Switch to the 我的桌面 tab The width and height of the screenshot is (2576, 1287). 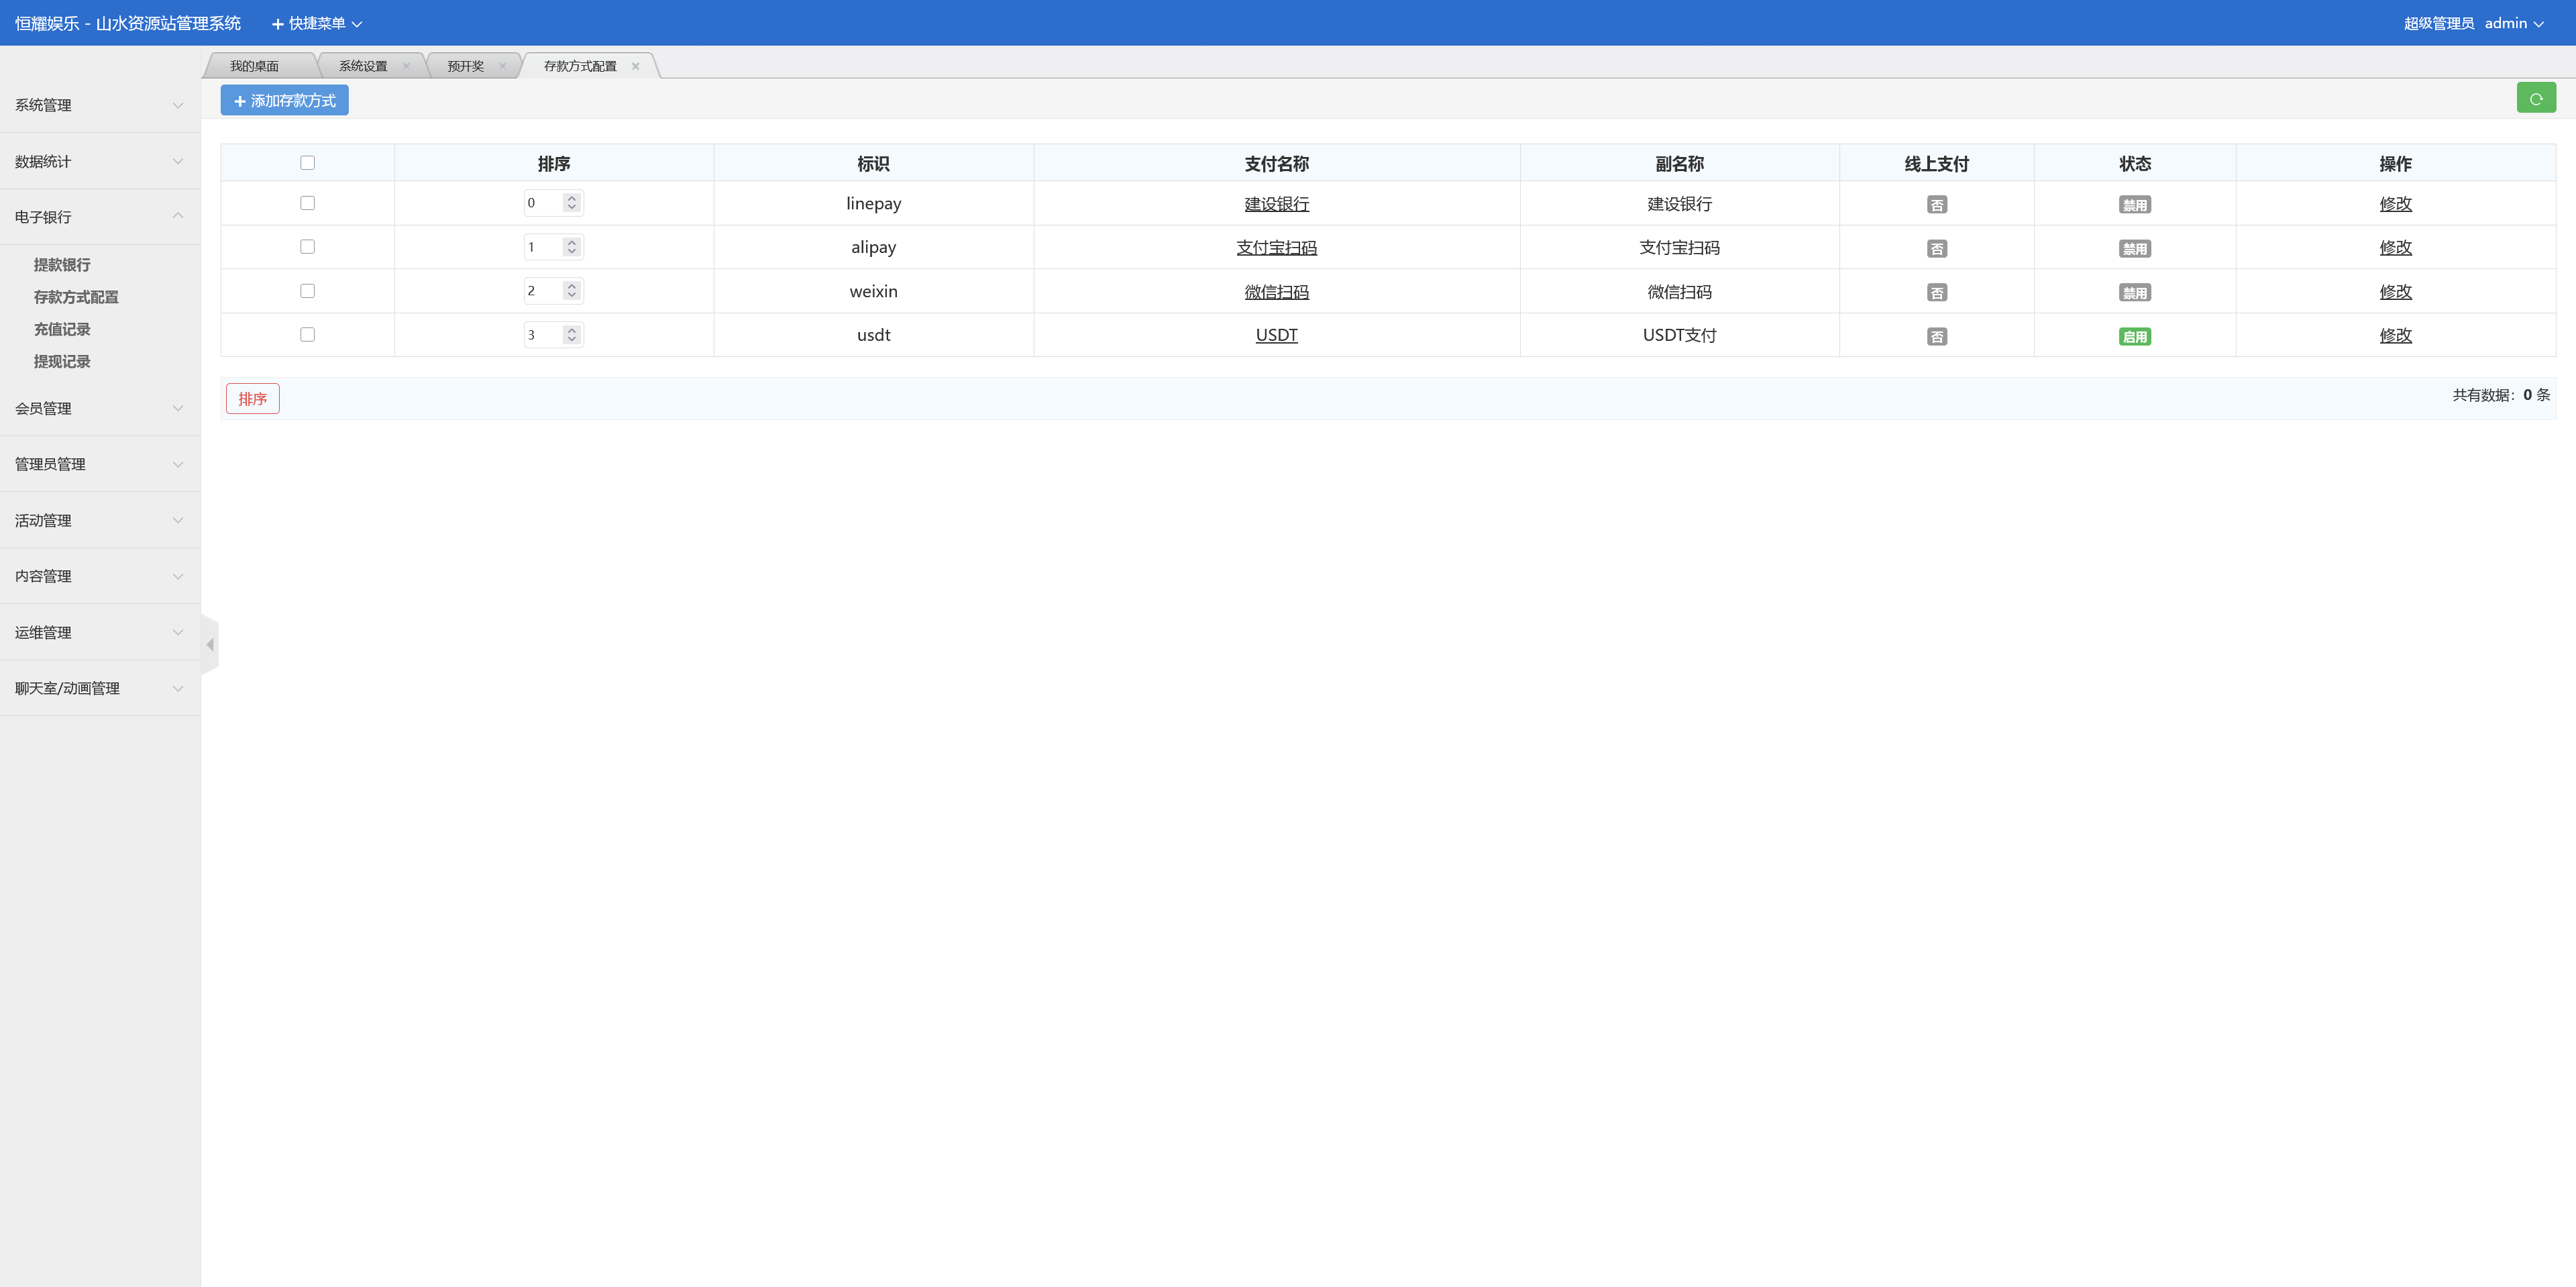coord(254,66)
